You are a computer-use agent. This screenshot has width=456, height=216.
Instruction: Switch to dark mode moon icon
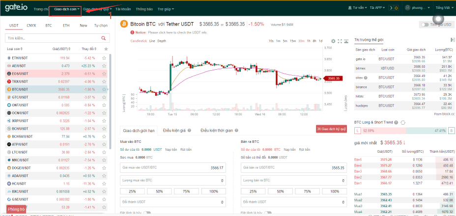click(x=392, y=8)
